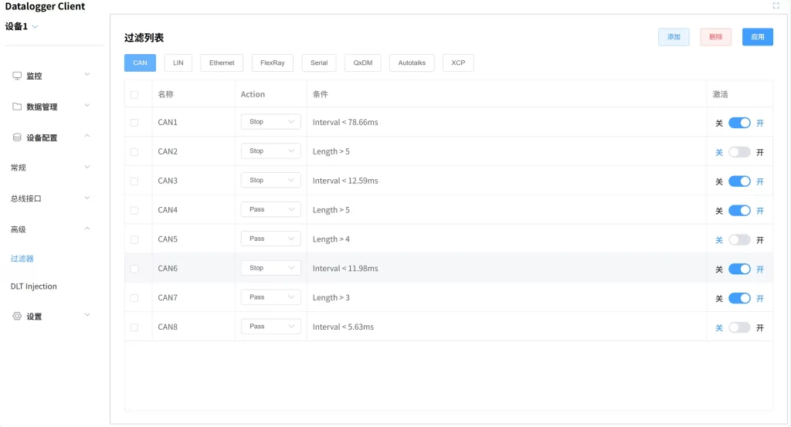Click the folder icon beside 数据管理

17,107
